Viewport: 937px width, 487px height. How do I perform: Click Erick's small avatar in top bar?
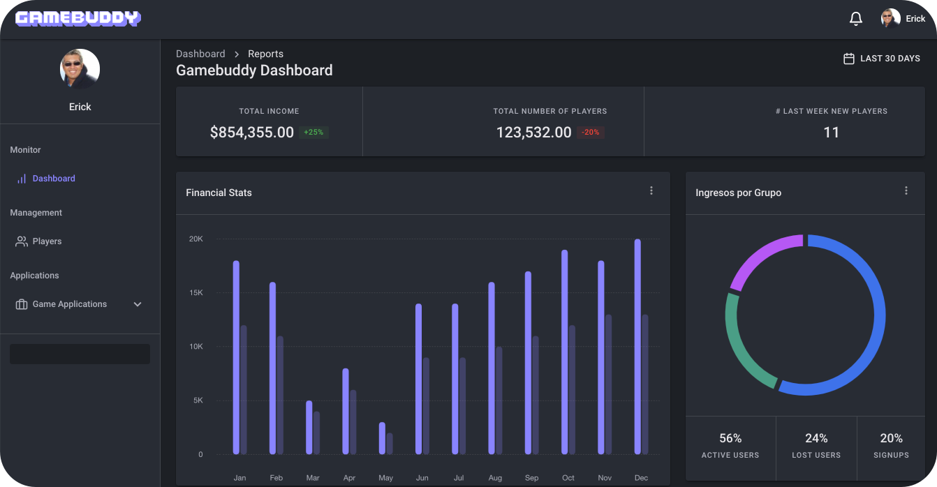[890, 19]
